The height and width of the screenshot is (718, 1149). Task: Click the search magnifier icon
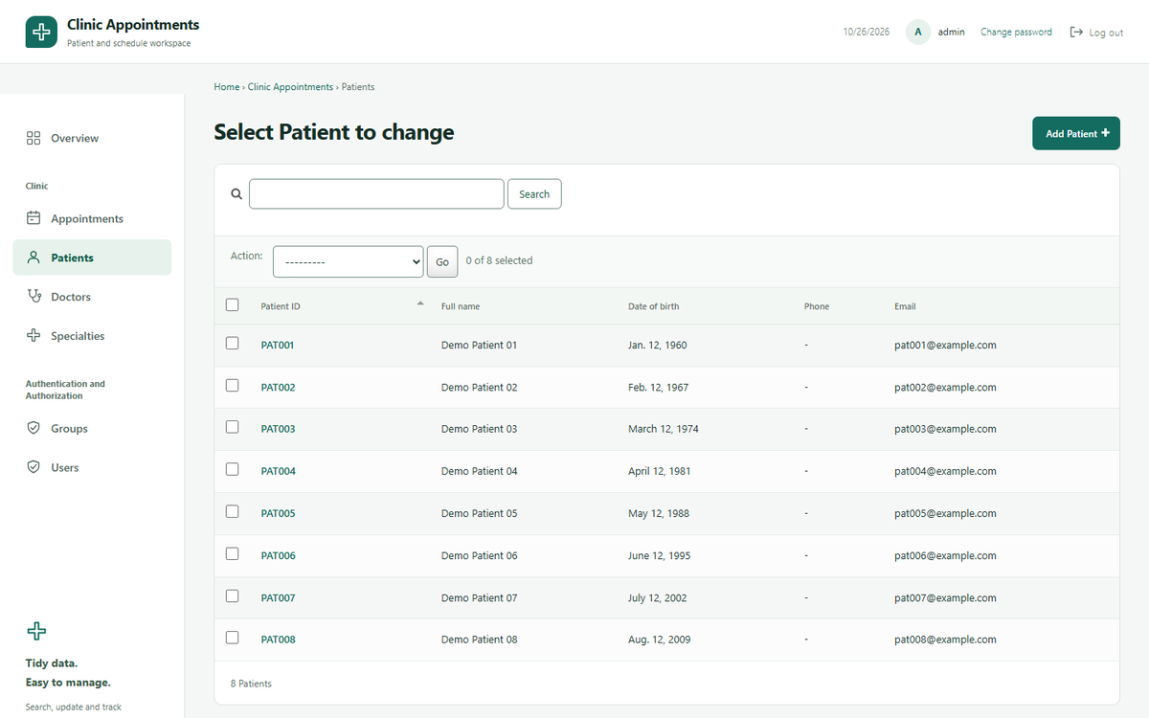(237, 193)
